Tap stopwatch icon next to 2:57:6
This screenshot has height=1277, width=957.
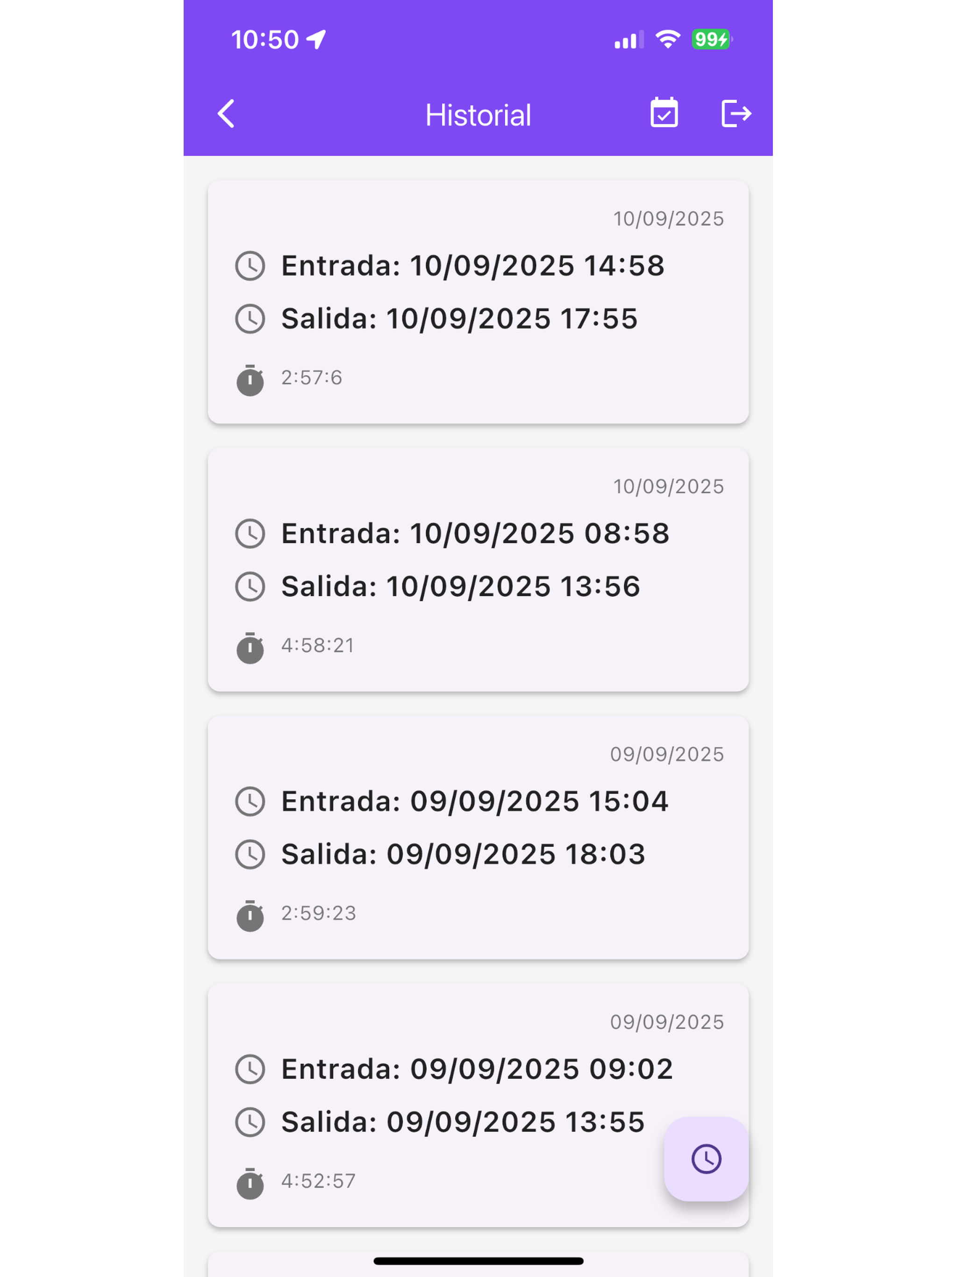(x=250, y=379)
